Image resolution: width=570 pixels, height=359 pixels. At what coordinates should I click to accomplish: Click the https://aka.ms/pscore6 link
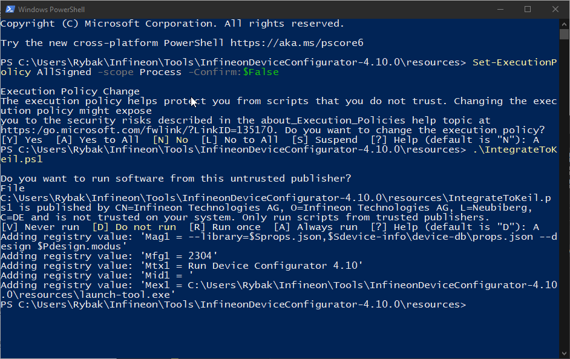tap(296, 43)
